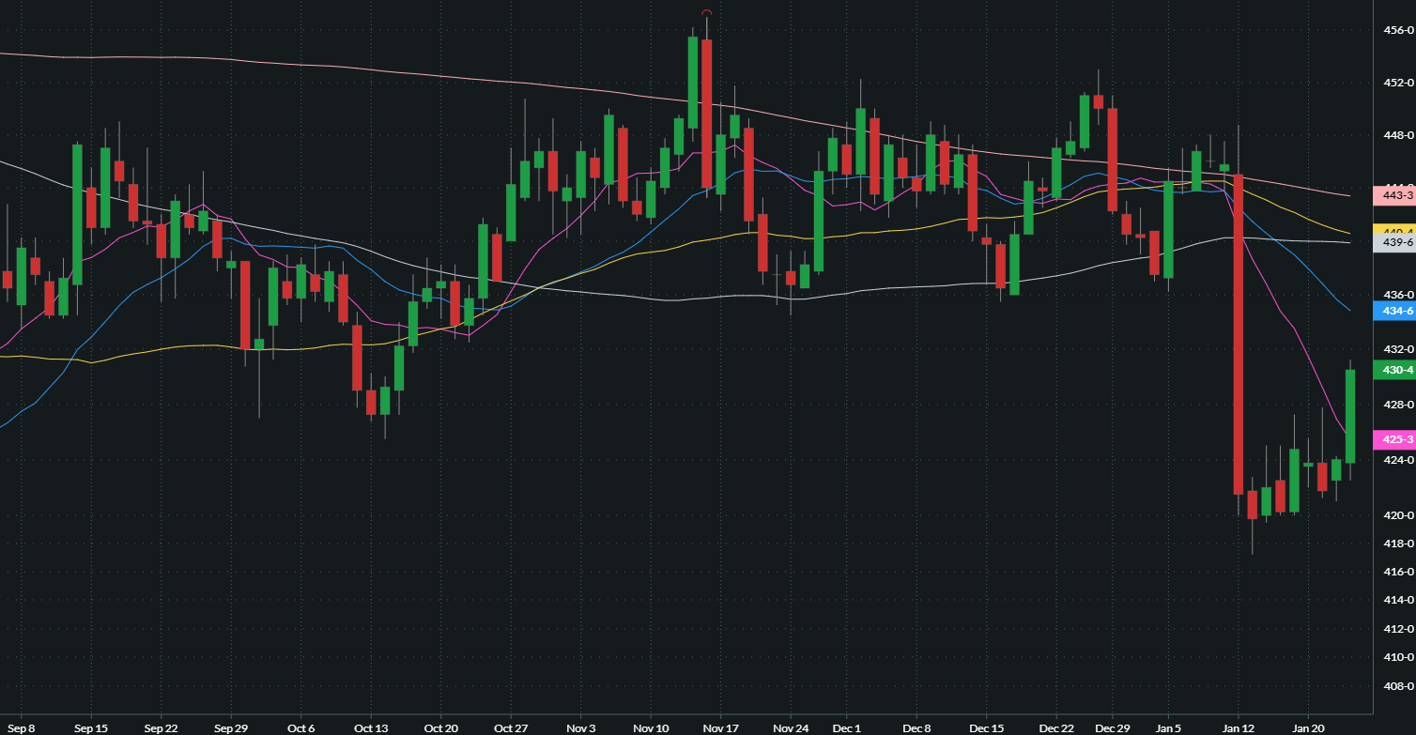Select the tall green candle left of the chart peak

click(693, 82)
